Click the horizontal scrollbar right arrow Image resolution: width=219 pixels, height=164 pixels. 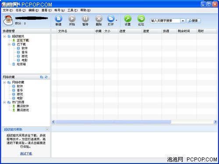pyautogui.click(x=215, y=122)
